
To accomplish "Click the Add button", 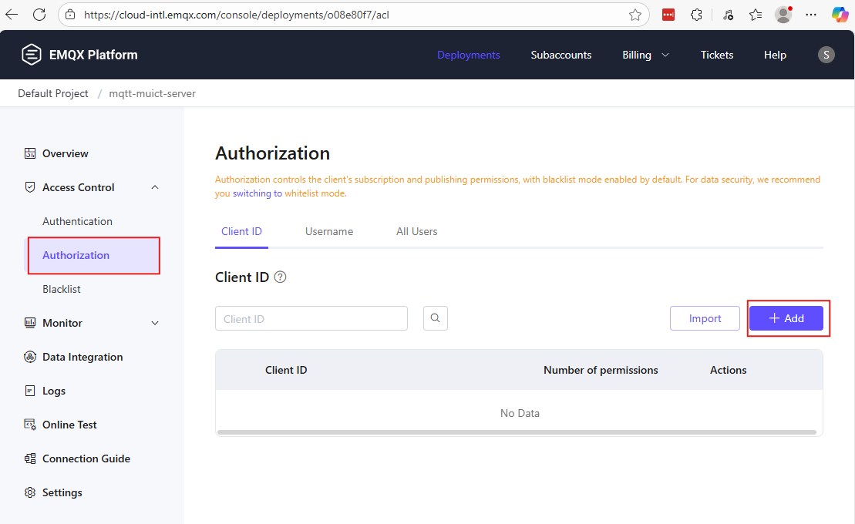I will [x=786, y=318].
